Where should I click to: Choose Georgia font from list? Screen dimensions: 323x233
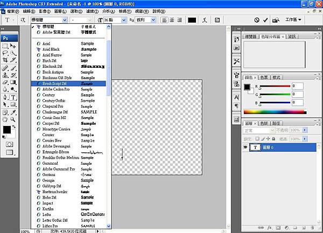[x=68, y=180]
